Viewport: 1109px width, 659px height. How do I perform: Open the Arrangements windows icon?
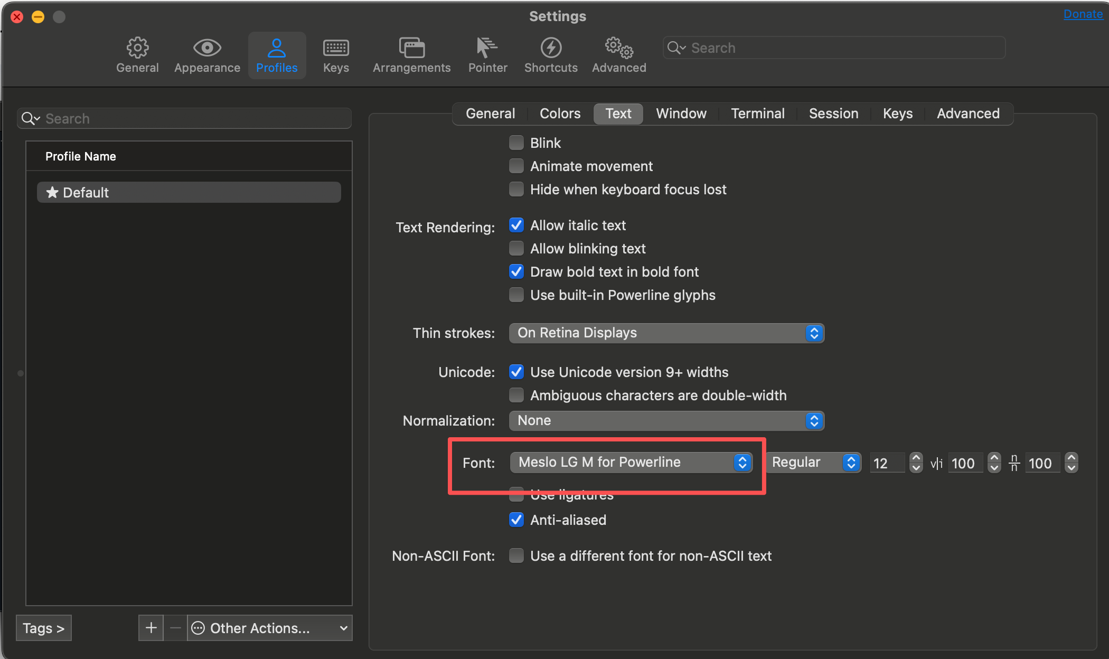point(411,48)
